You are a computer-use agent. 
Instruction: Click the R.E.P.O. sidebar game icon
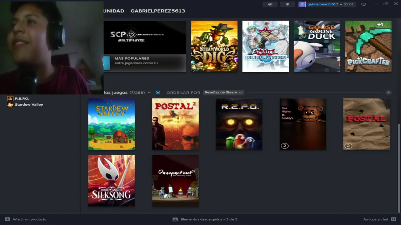[x=10, y=98]
